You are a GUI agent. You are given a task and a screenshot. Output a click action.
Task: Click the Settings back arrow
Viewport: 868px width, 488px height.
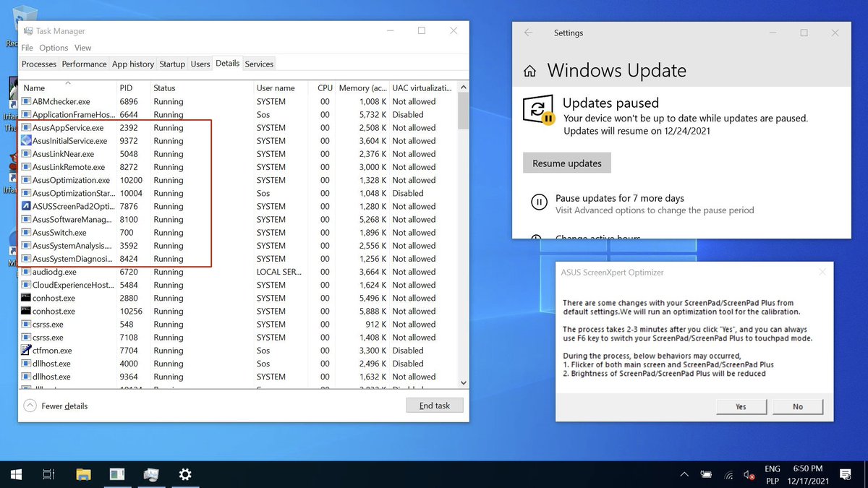pyautogui.click(x=528, y=33)
